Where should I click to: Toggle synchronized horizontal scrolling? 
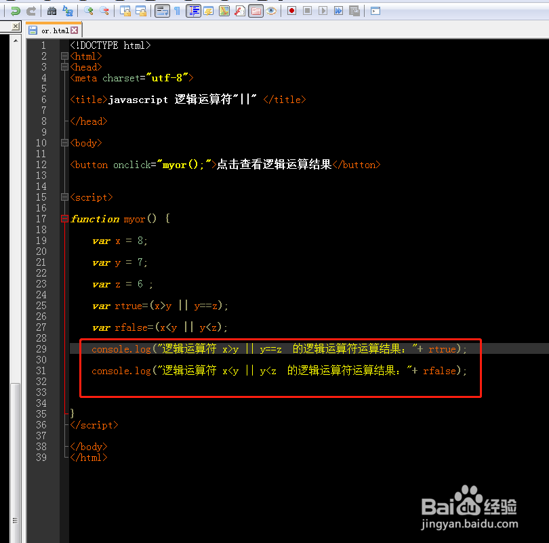pyautogui.click(x=141, y=12)
